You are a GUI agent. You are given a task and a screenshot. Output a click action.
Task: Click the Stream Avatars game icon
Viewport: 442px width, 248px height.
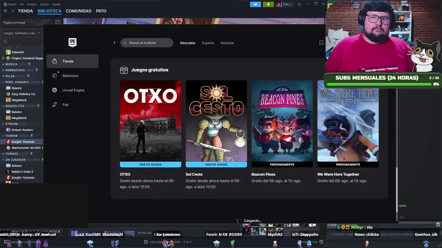point(8,130)
